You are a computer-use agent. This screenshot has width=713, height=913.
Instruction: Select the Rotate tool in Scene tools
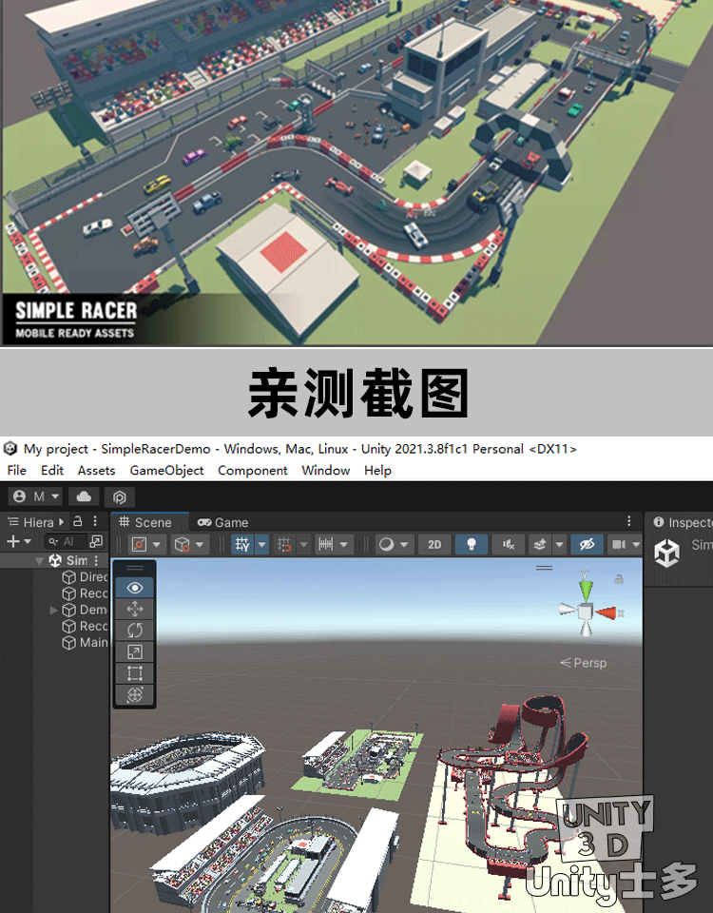click(134, 631)
